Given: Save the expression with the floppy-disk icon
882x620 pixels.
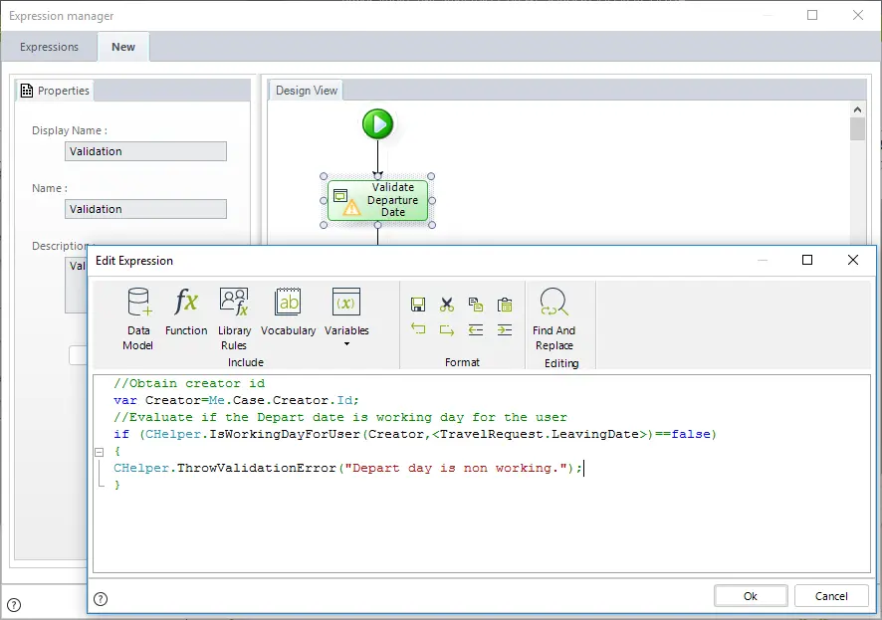Looking at the screenshot, I should click(x=418, y=305).
